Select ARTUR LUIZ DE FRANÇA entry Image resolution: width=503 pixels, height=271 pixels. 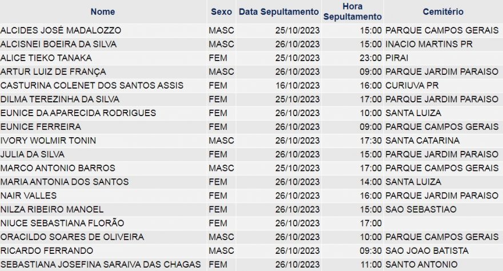(53, 72)
